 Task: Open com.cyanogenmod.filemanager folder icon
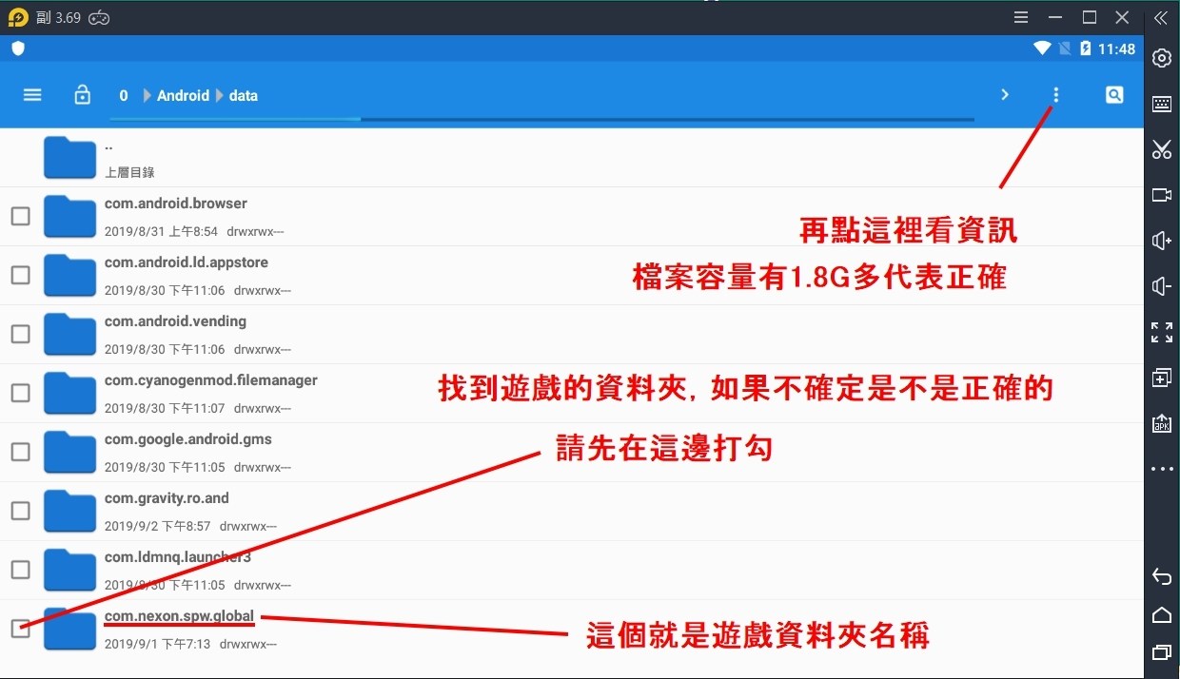tap(69, 394)
